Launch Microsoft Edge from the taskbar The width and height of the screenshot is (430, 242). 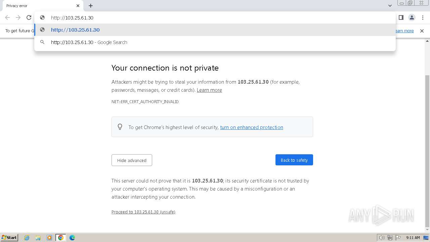coord(72,238)
